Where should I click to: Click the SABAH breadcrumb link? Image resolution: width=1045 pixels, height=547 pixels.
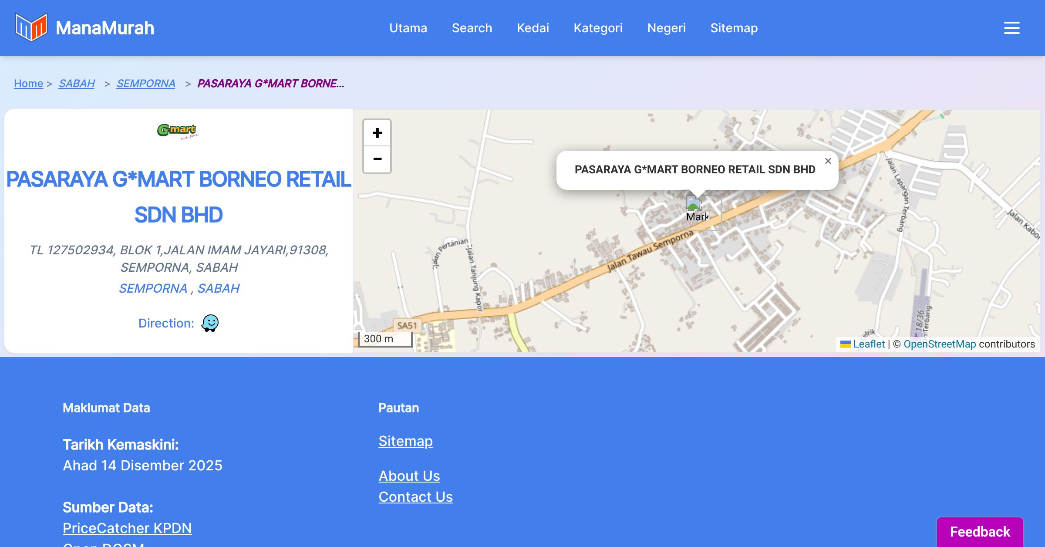coord(77,83)
